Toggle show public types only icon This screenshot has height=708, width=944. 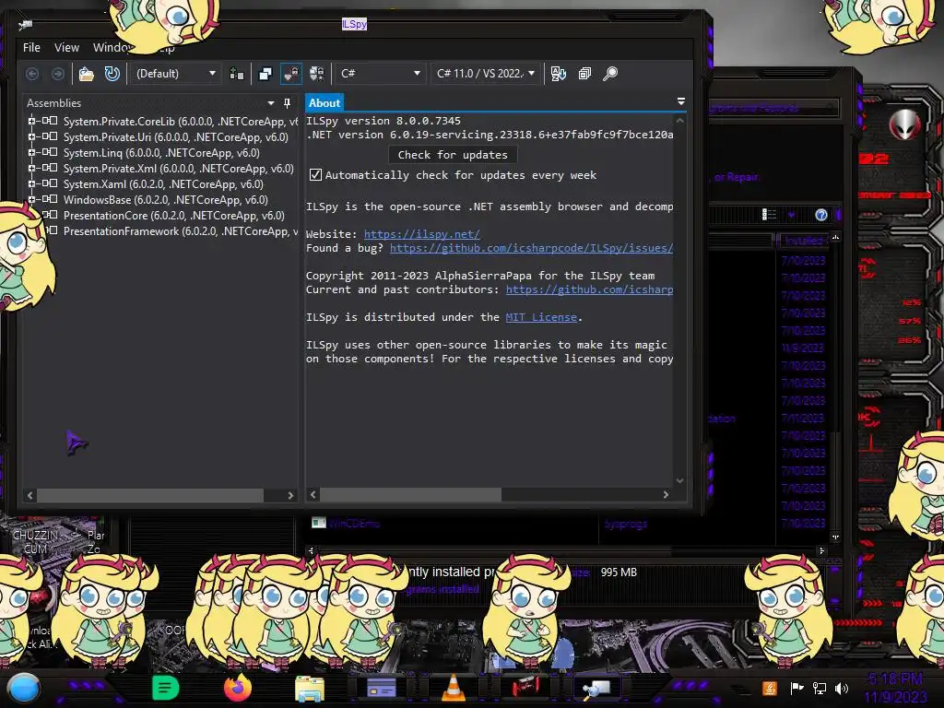[x=265, y=74]
